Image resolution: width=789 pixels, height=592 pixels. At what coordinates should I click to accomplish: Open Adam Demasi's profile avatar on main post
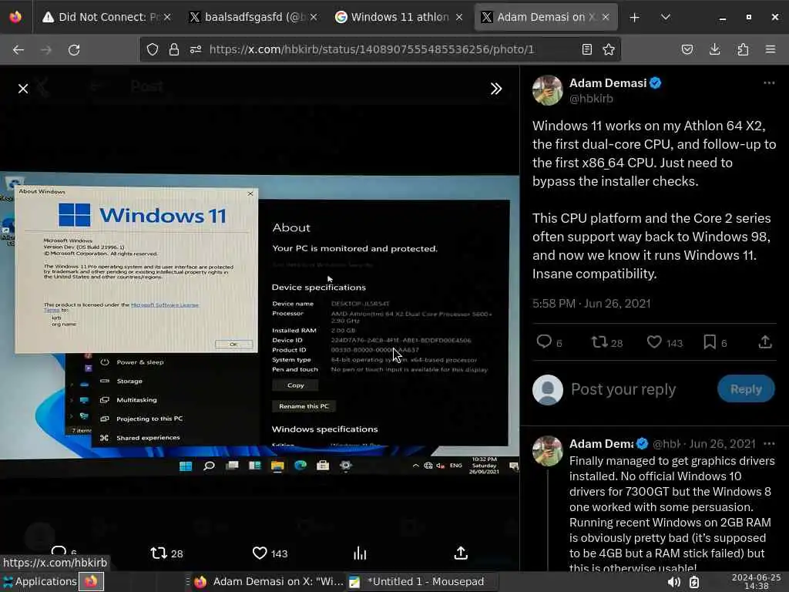point(548,90)
